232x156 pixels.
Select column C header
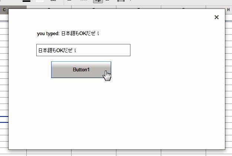click(x=4, y=10)
